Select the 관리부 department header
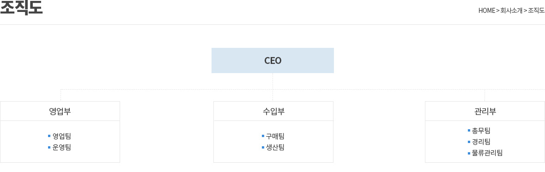Screen dimensions: 545x172 click(x=485, y=111)
